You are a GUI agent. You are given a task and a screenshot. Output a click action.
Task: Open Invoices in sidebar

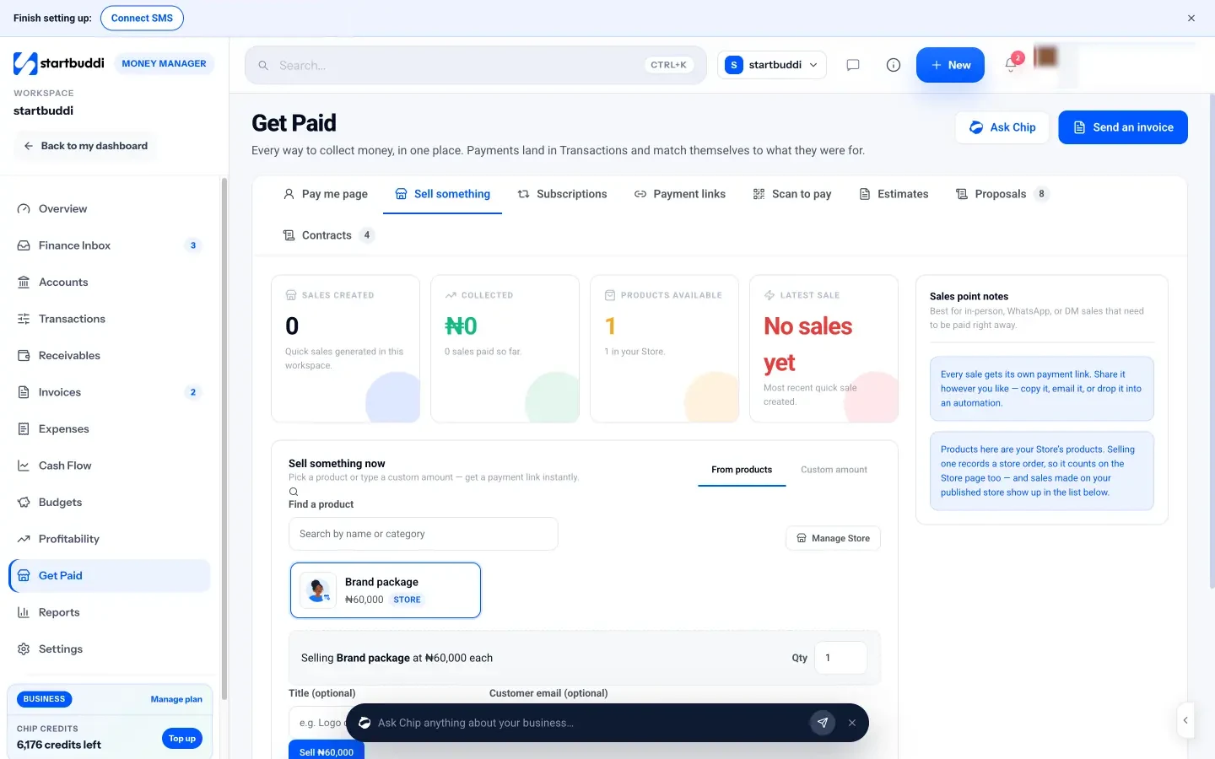[110, 392]
